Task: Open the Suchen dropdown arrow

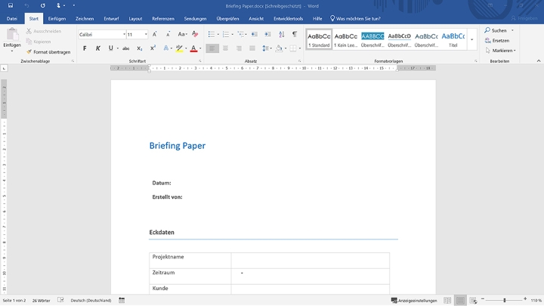Action: click(512, 30)
